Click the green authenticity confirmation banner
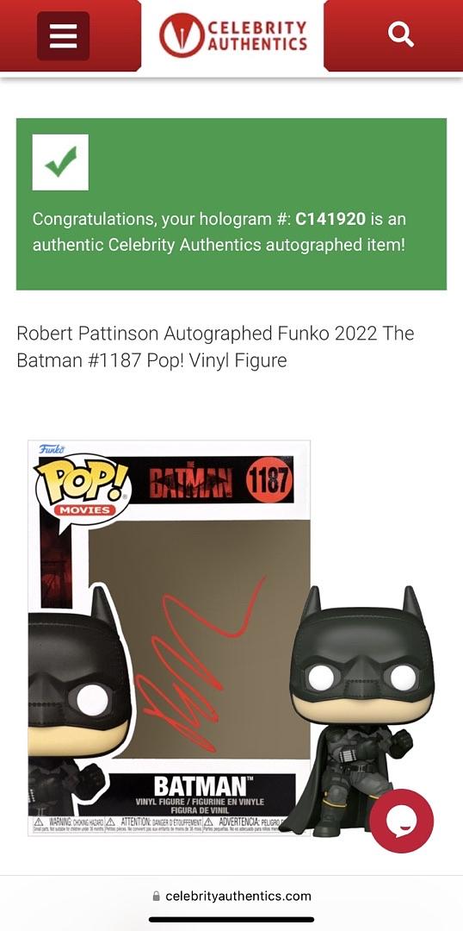This screenshot has height=931, width=463. (x=231, y=203)
